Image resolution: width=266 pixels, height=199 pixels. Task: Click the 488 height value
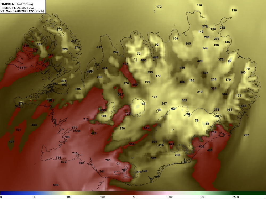182,82
